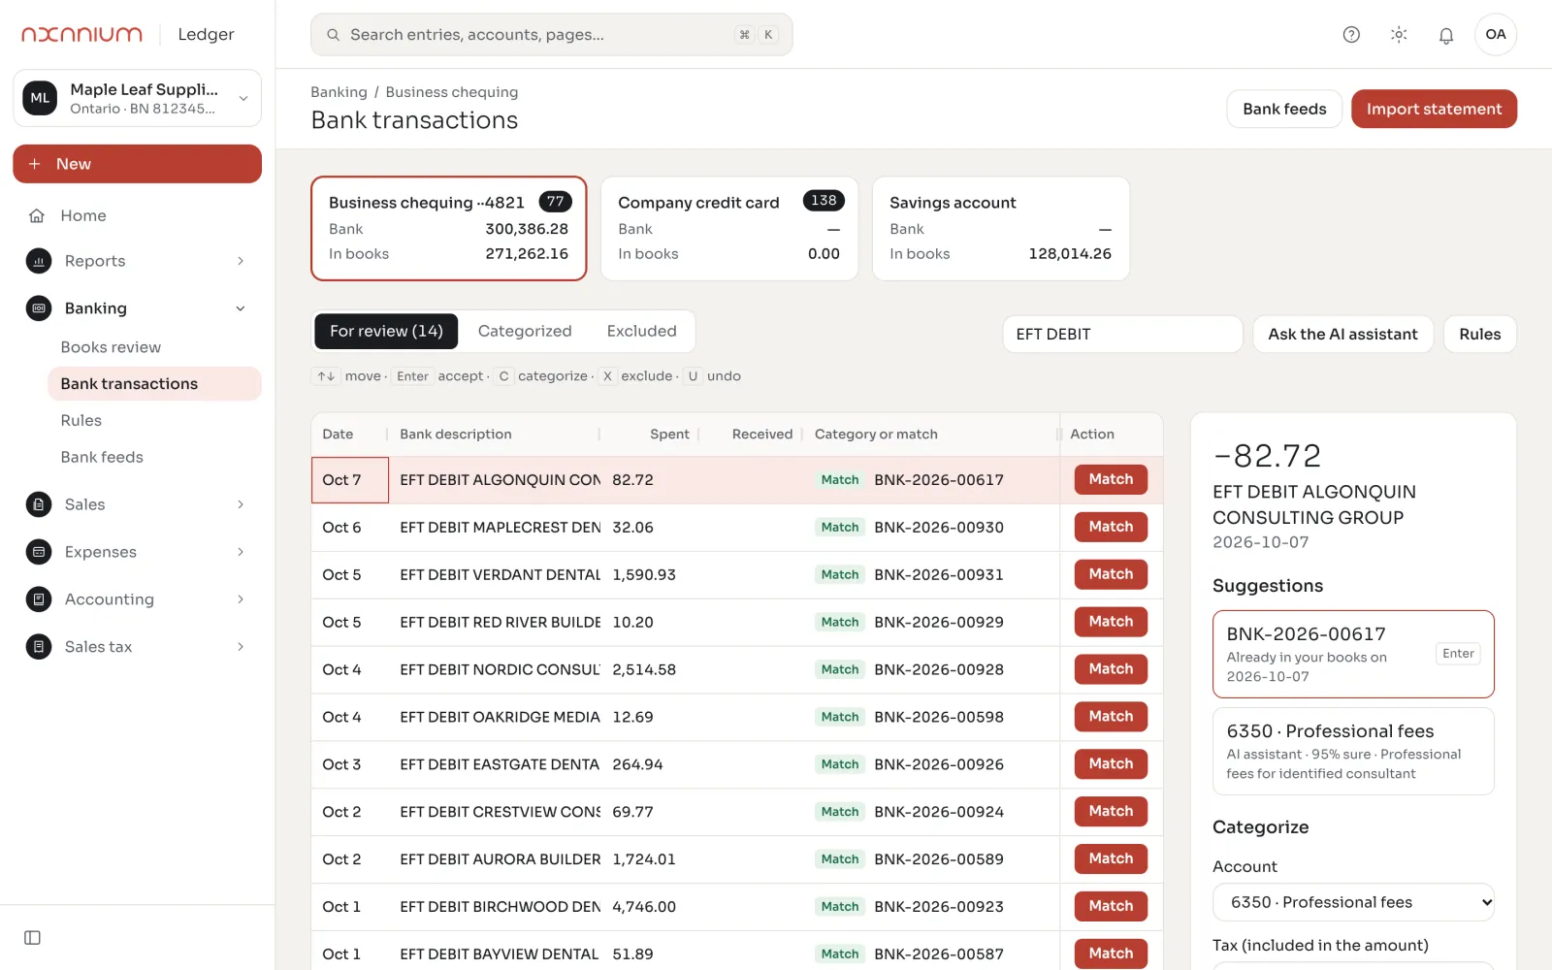Viewport: 1552px width, 970px height.
Task: Click the Expenses sidebar icon
Action: (39, 552)
